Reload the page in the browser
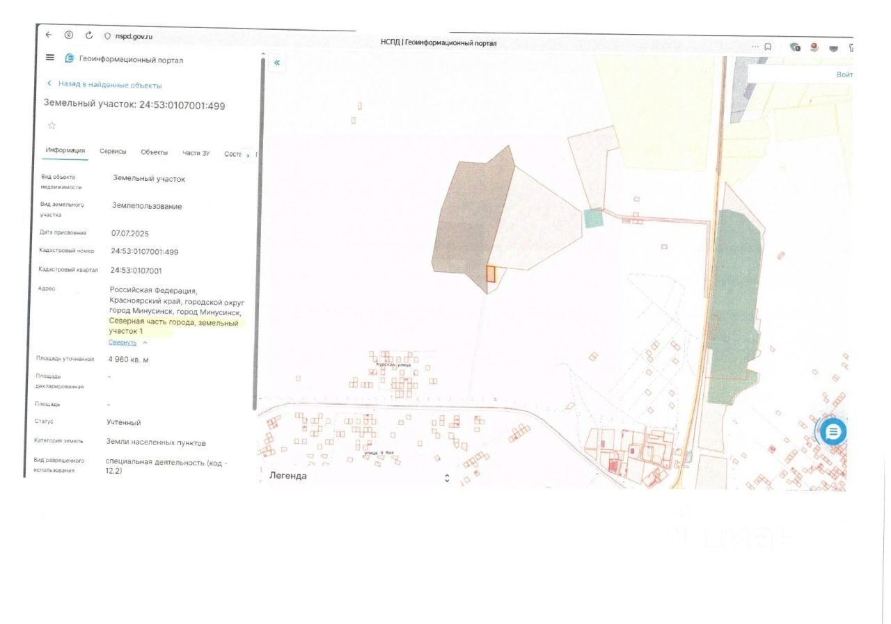891x624 pixels. [89, 35]
